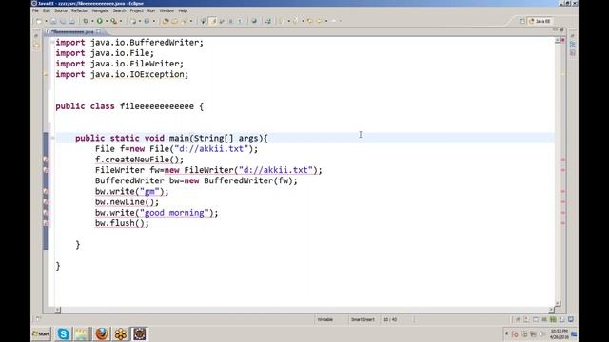This screenshot has width=609, height=342.
Task: Open Skype from the taskbar
Action: pos(64,333)
